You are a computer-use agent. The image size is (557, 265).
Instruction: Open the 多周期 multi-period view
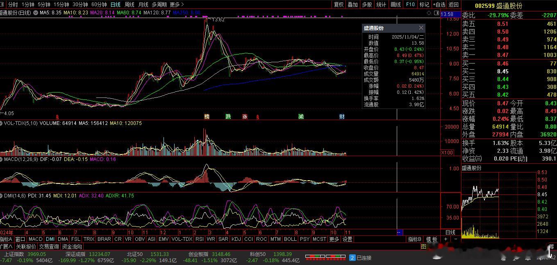[x=159, y=5]
